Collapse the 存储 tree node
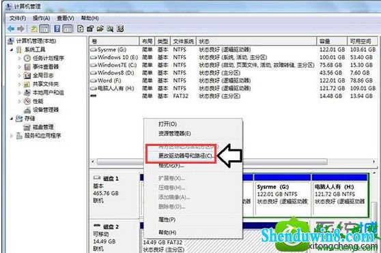The image size is (381, 253). tap(12, 119)
